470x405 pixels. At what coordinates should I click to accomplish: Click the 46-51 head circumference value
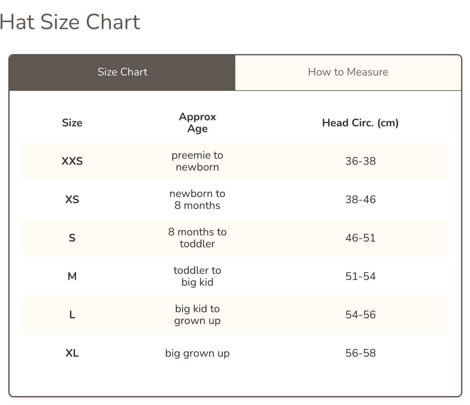(x=360, y=238)
